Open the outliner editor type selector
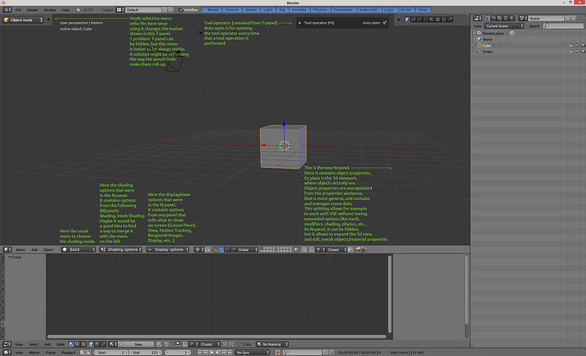The height and width of the screenshot is (356, 586). [477, 19]
